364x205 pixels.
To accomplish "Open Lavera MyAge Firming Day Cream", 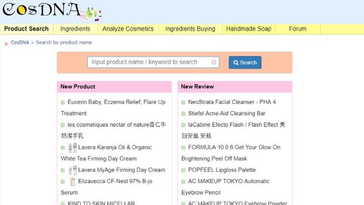I will (x=122, y=170).
